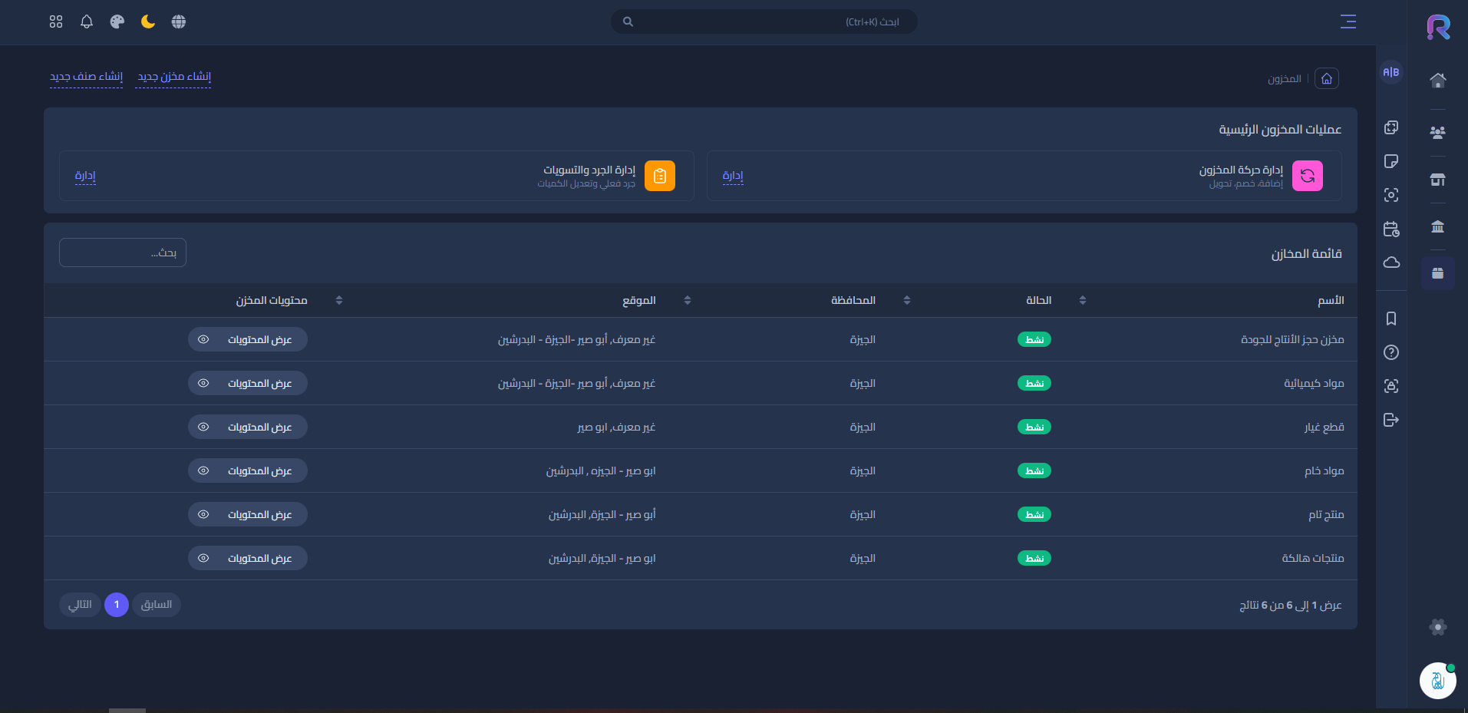The image size is (1468, 713).
Task: Click the calendar clock sidebar icon
Action: [1390, 229]
